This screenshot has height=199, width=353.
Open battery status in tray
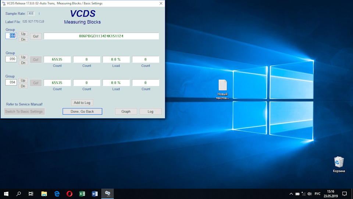(x=297, y=194)
